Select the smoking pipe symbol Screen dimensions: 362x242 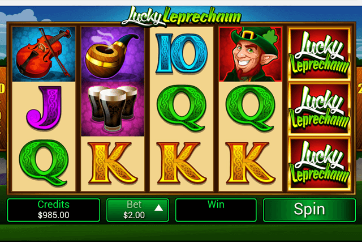click(113, 54)
